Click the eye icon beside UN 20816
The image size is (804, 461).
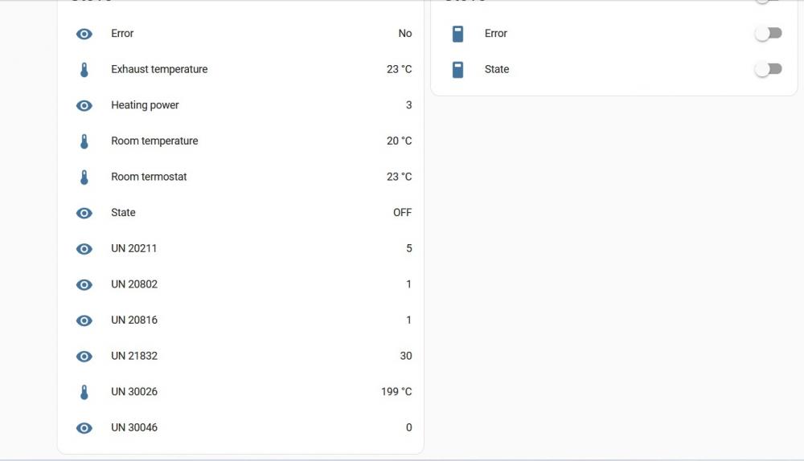point(84,320)
